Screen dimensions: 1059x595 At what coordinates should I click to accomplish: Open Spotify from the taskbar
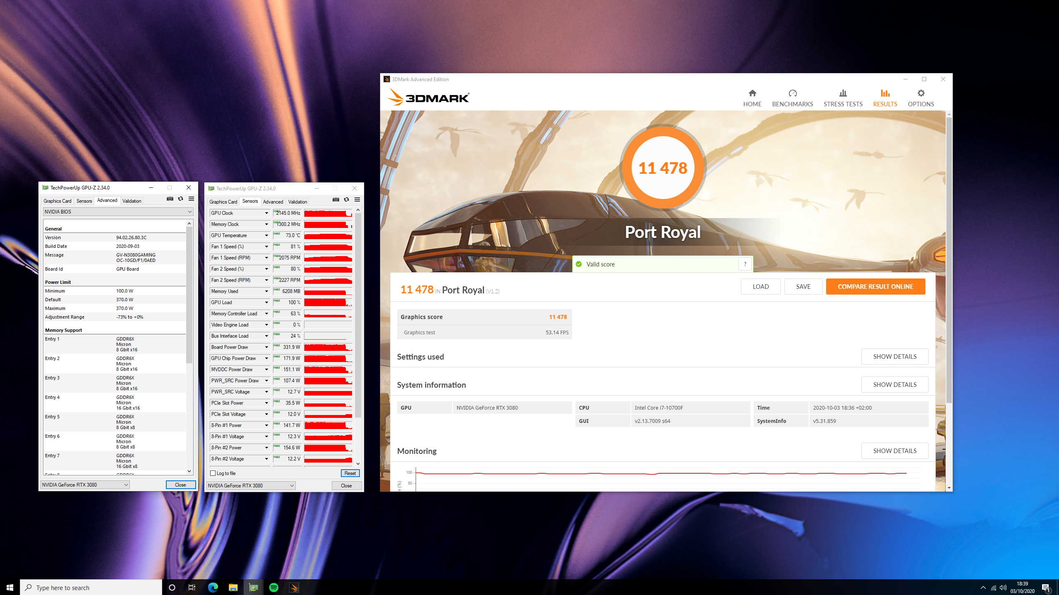[x=273, y=587]
